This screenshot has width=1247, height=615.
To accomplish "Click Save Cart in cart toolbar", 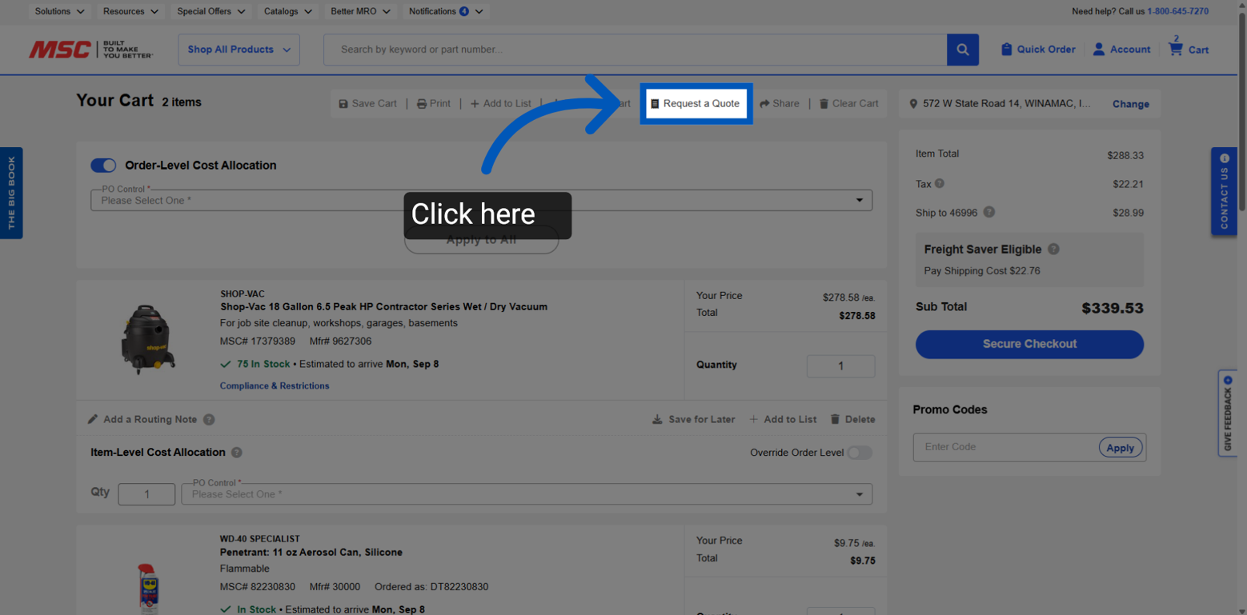I will point(367,103).
